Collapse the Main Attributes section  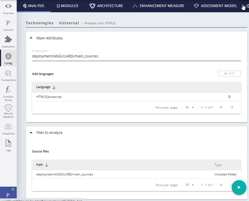tap(31, 38)
